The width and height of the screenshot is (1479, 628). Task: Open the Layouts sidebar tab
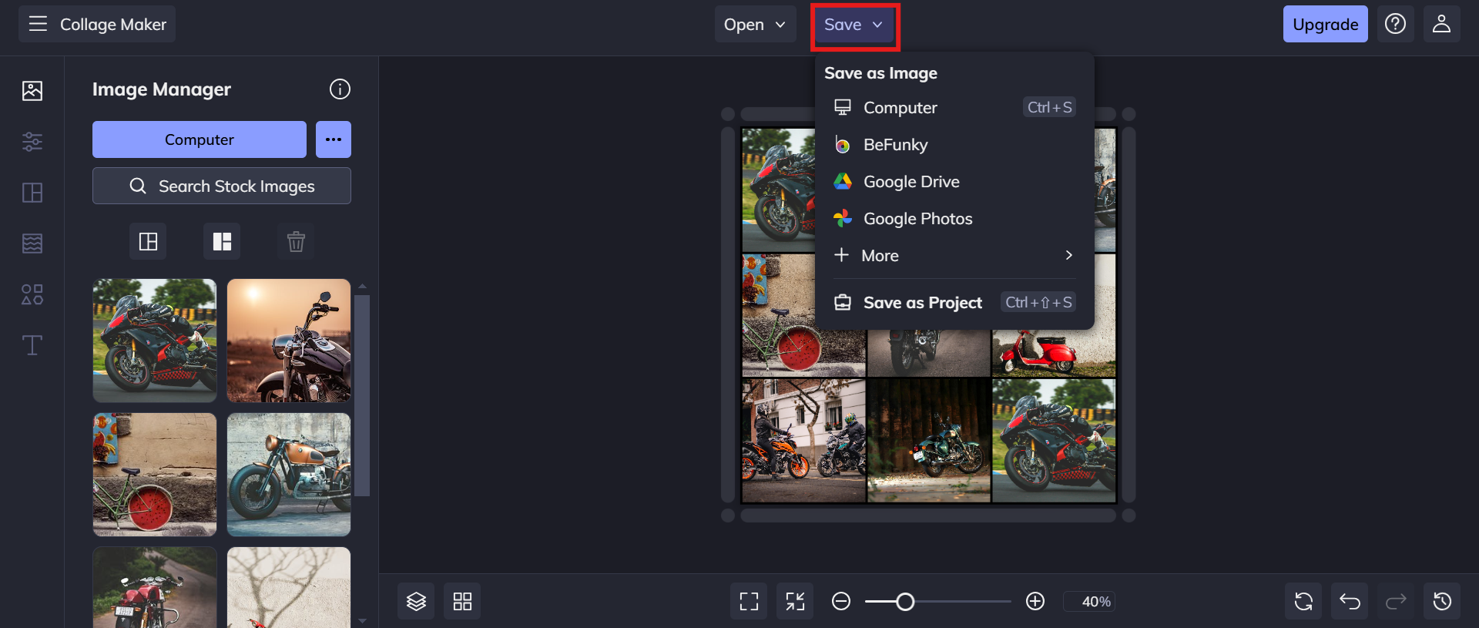[32, 193]
